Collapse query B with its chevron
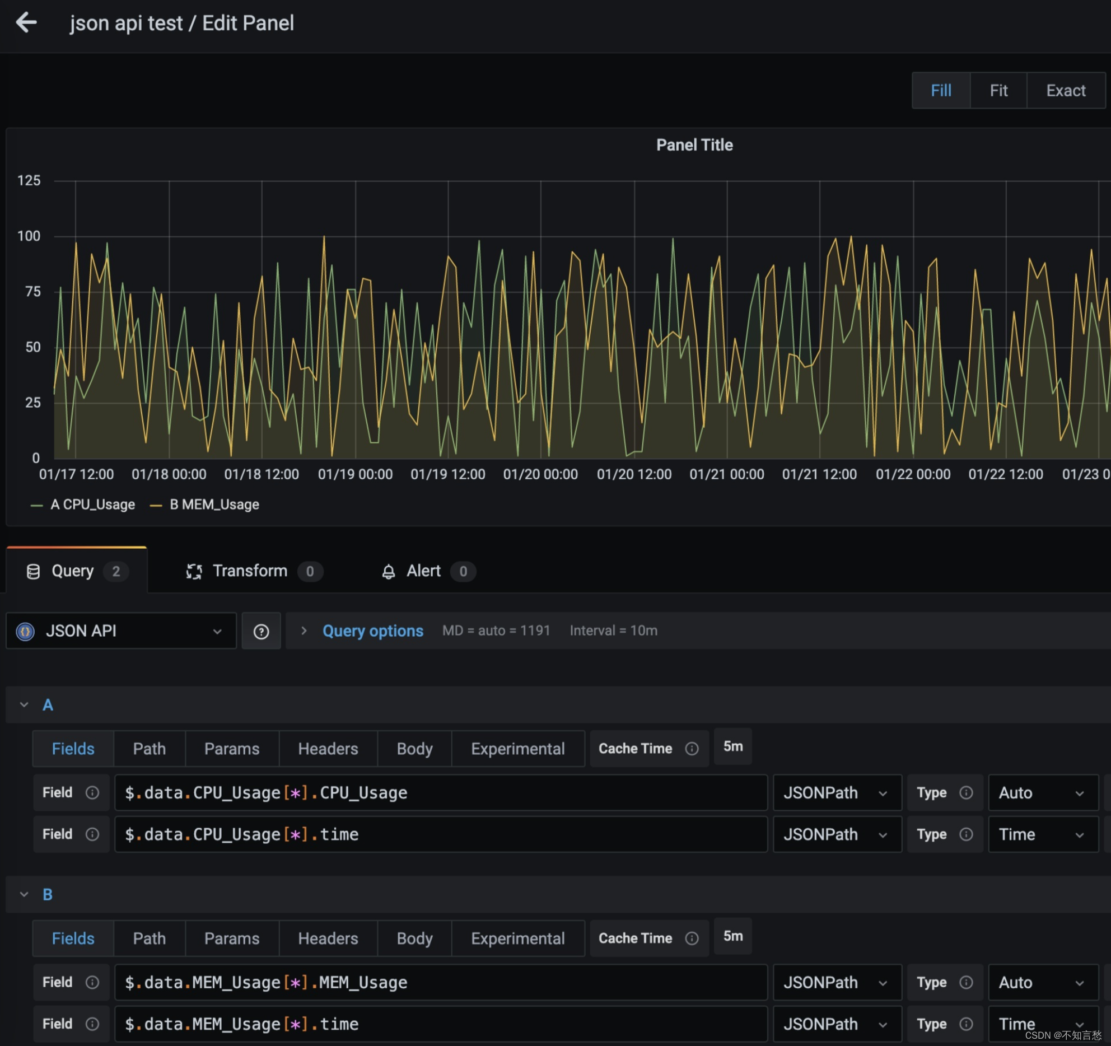 tap(24, 894)
